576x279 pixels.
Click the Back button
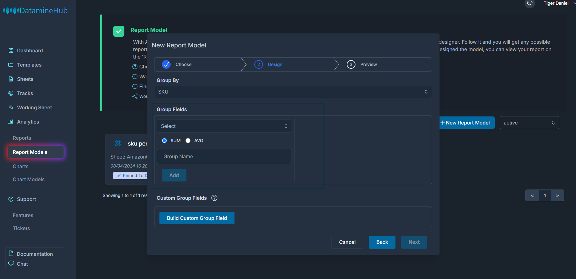pos(382,242)
